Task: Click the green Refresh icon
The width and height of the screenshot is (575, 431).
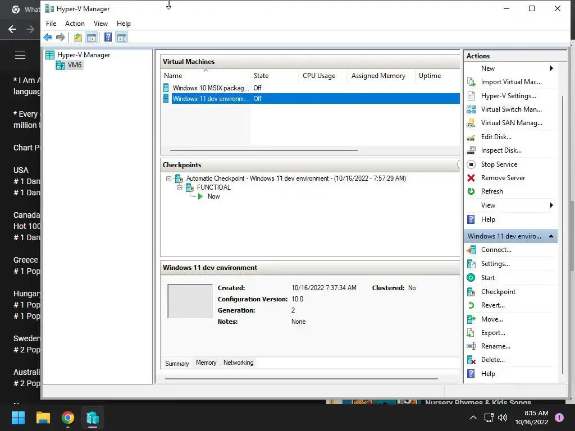Action: [471, 191]
